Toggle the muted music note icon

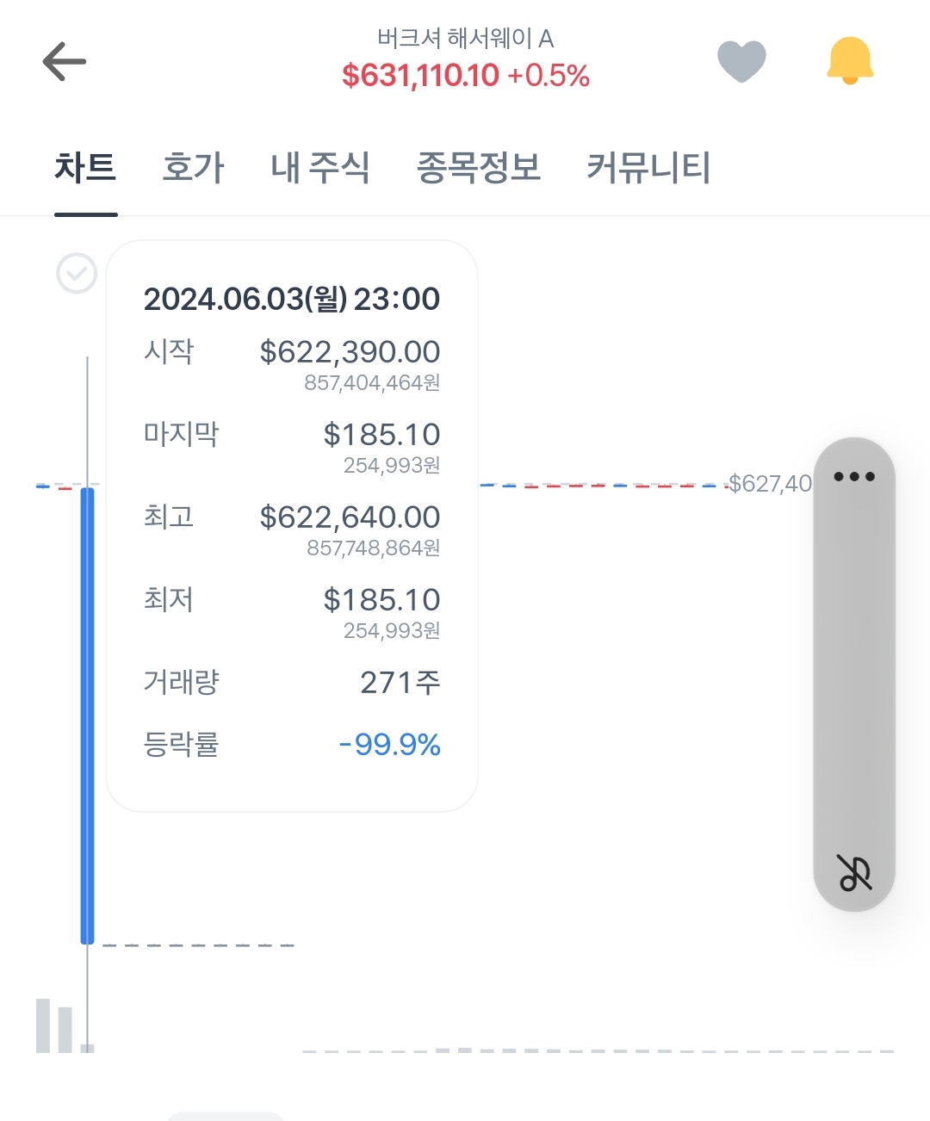[854, 872]
